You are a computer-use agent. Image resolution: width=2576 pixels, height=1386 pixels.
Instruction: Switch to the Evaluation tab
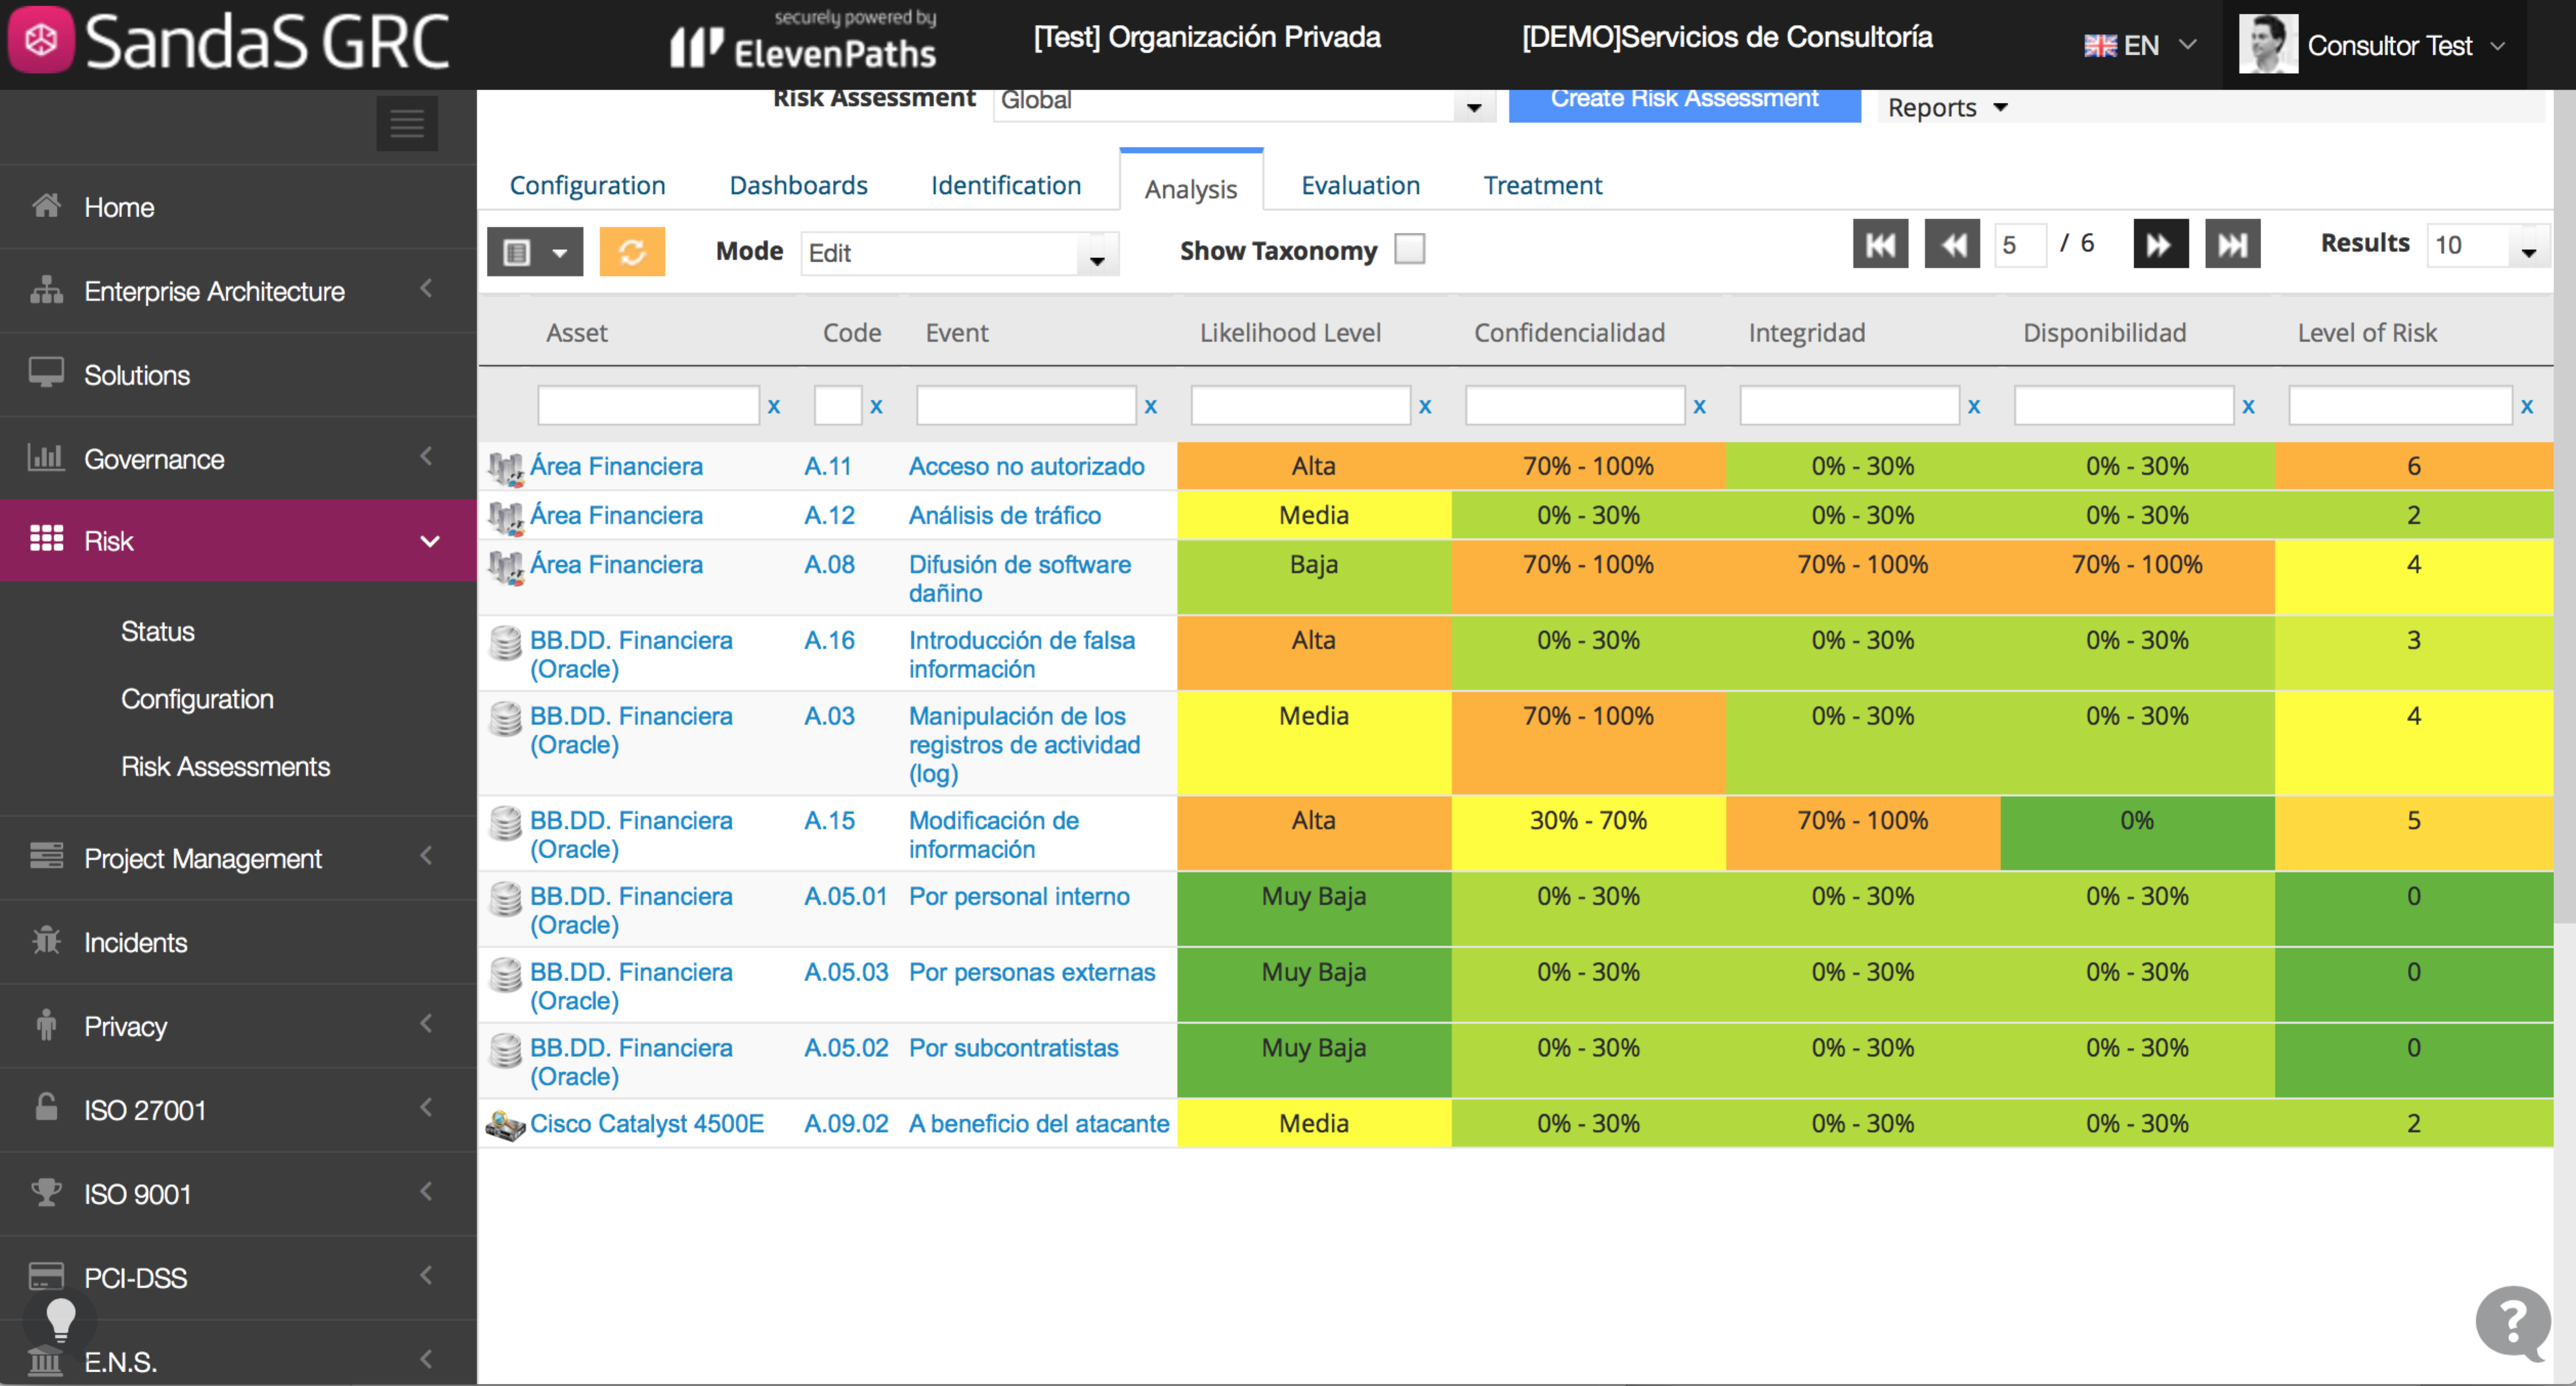(1359, 186)
